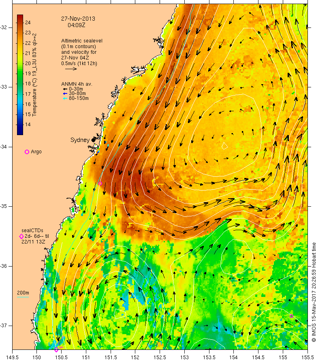
Task: Click the Temperature (°C) colour bar axis title
Action: pos(35,75)
